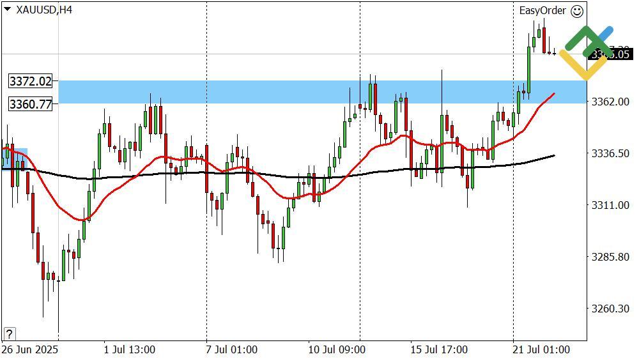Click the 10 Jul 09:00 time label
Screen dimensions: 639x359
[x=337, y=349]
